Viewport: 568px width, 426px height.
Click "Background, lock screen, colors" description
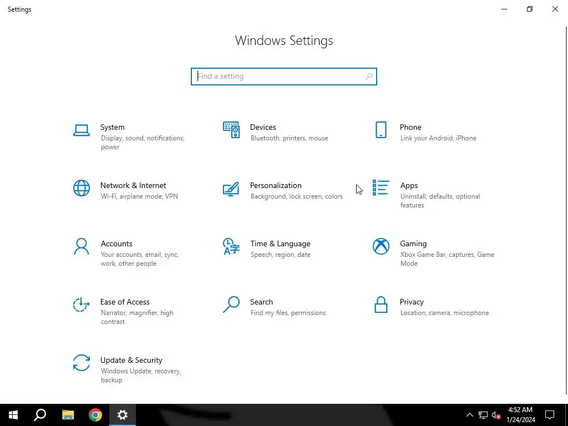click(x=296, y=196)
